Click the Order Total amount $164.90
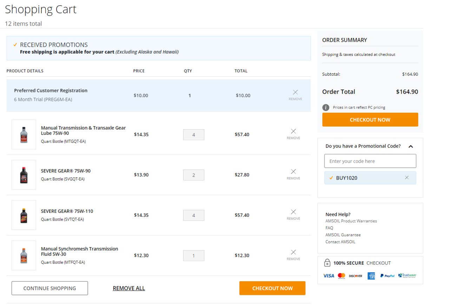Viewport: 449px width, 305px height. (407, 92)
